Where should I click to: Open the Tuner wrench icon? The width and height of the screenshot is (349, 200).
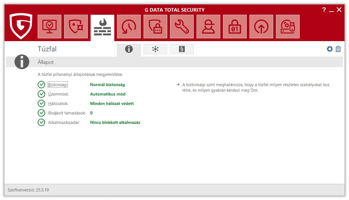[182, 27]
